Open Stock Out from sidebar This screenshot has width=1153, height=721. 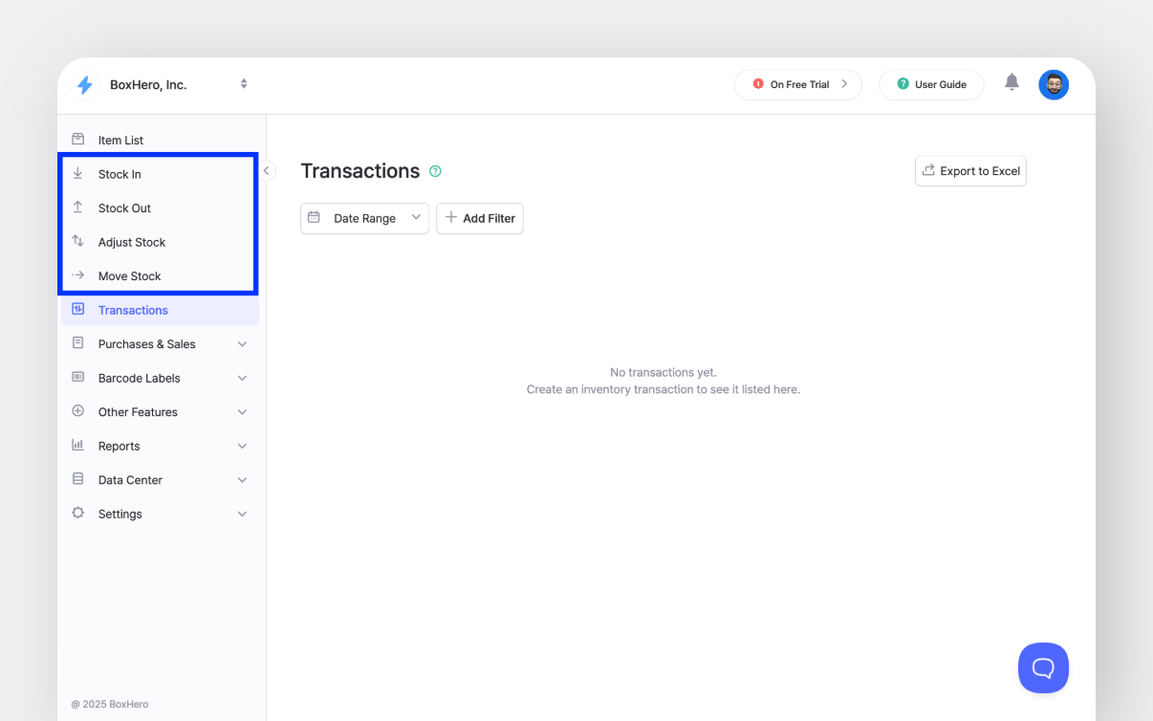click(x=124, y=208)
